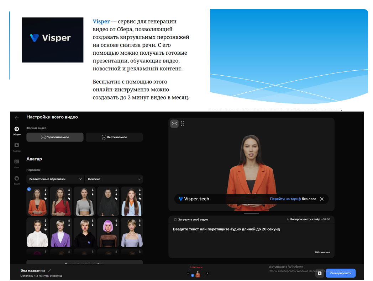Switch preview to vertical aspect icon
373x281 pixels.
[x=183, y=124]
